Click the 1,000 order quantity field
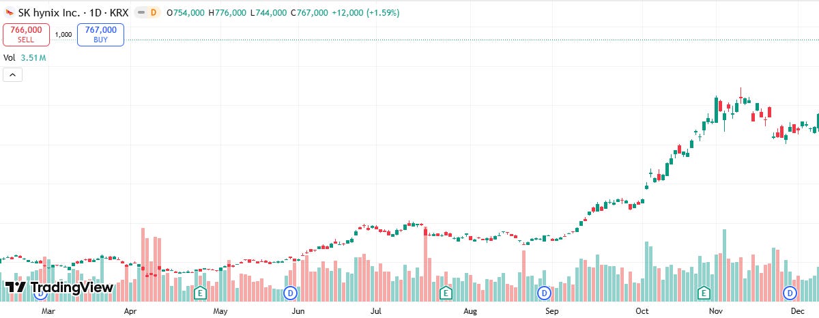The image size is (819, 318). 63,34
